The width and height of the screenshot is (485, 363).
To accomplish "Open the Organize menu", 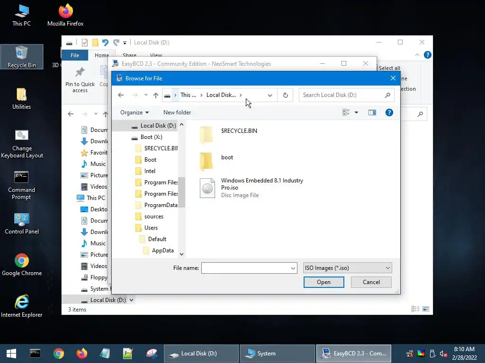I will (134, 112).
